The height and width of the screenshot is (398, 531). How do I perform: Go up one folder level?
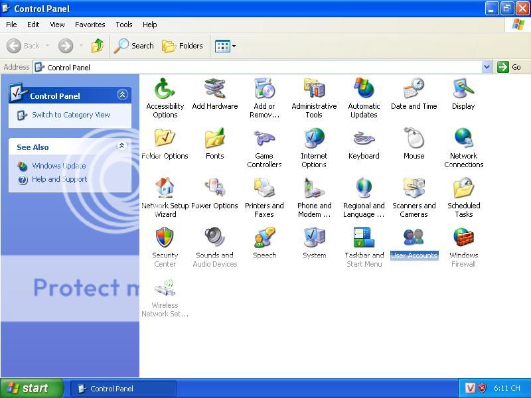[98, 46]
